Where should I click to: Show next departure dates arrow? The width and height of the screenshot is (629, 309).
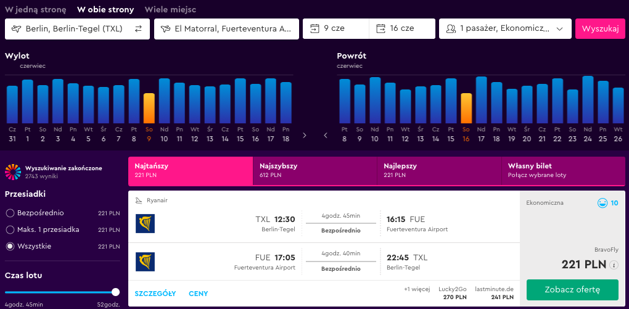pyautogui.click(x=305, y=135)
